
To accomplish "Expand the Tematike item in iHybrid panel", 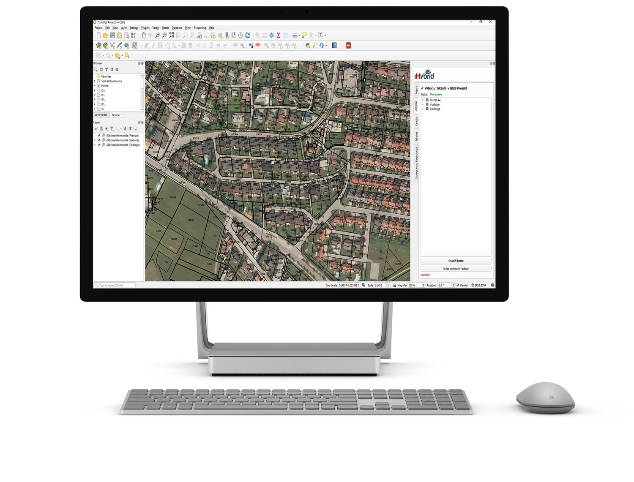I will click(423, 100).
